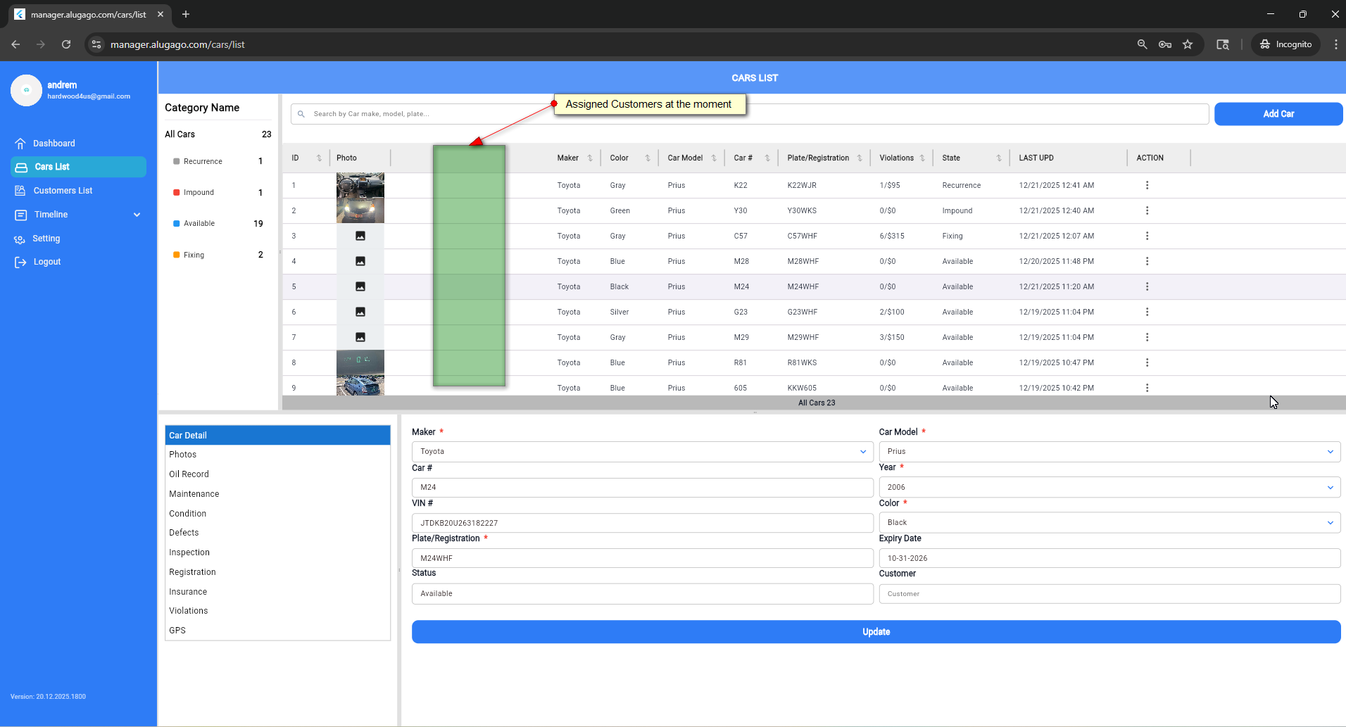Click the Logout icon in sidebar
1346x727 pixels.
pos(20,263)
